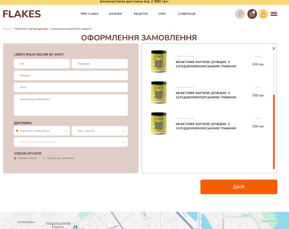Open the Блог menu item
Viewport: 289px width, 229px height.
[x=162, y=14]
